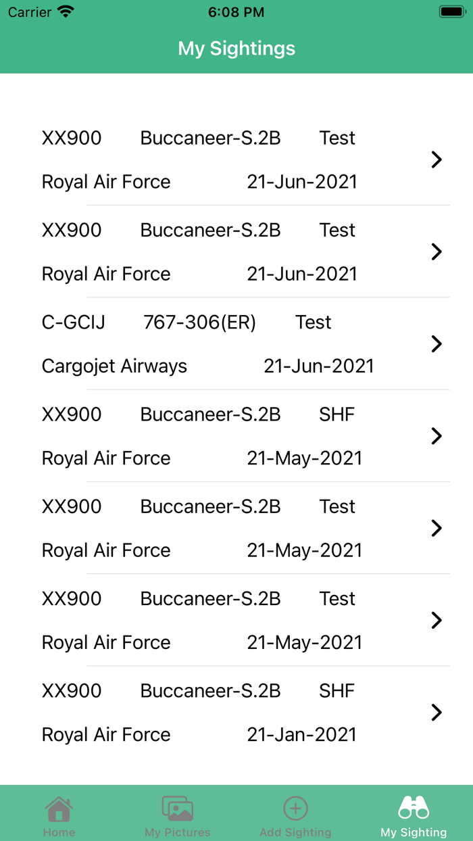Image resolution: width=473 pixels, height=841 pixels.
Task: Click the My Pictures photos icon
Action: click(176, 807)
